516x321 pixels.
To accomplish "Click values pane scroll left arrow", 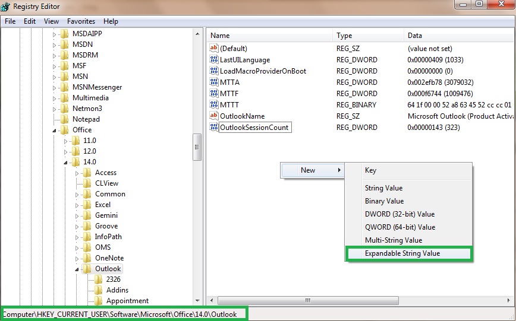I will 212,300.
